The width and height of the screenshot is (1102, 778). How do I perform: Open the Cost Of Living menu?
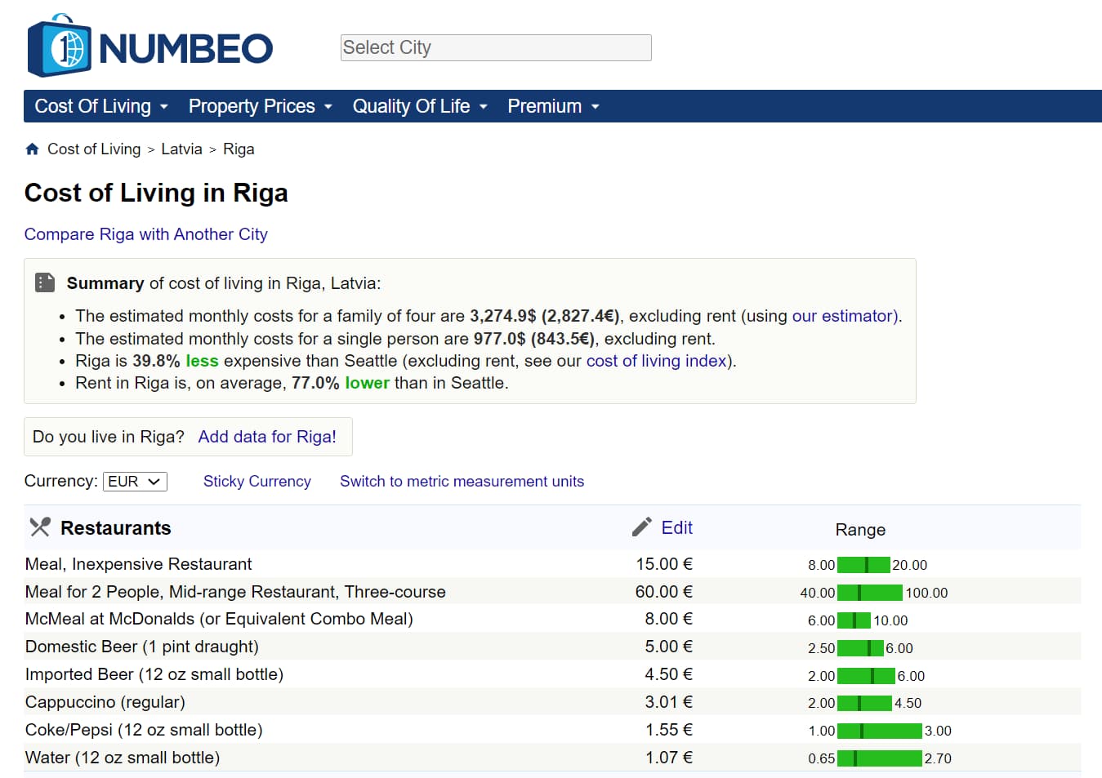coord(101,106)
